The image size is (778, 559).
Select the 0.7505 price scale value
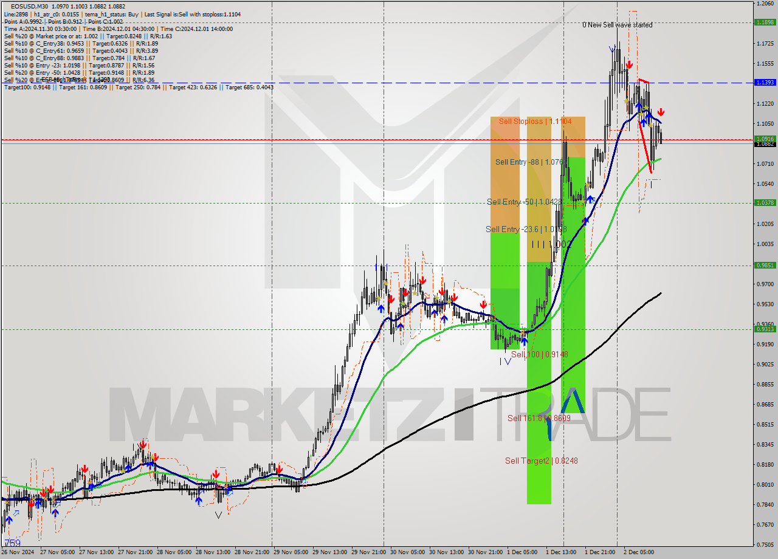[x=765, y=544]
